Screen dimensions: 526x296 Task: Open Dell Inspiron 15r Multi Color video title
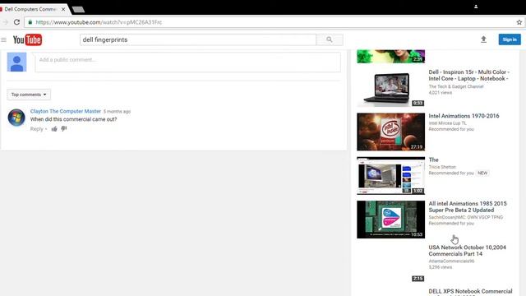(x=469, y=75)
